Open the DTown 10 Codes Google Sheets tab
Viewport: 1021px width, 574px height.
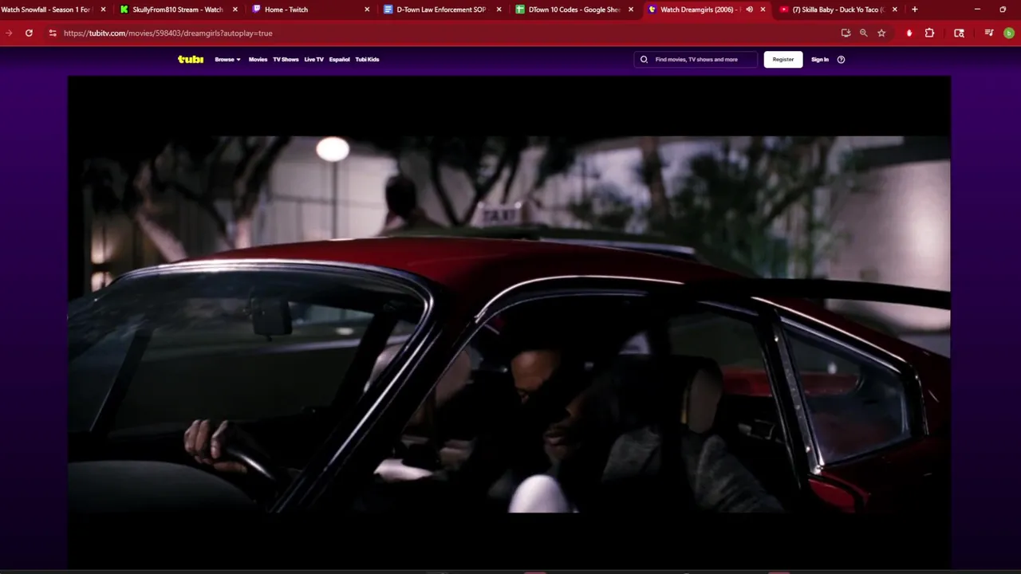pos(573,10)
